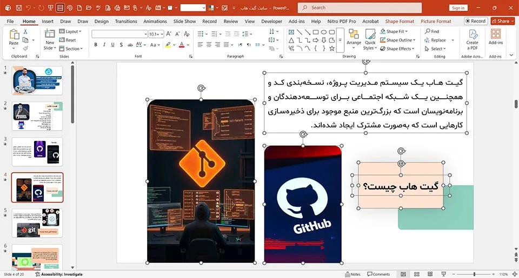Open the font name combo box
519x278 pixels.
[119, 34]
